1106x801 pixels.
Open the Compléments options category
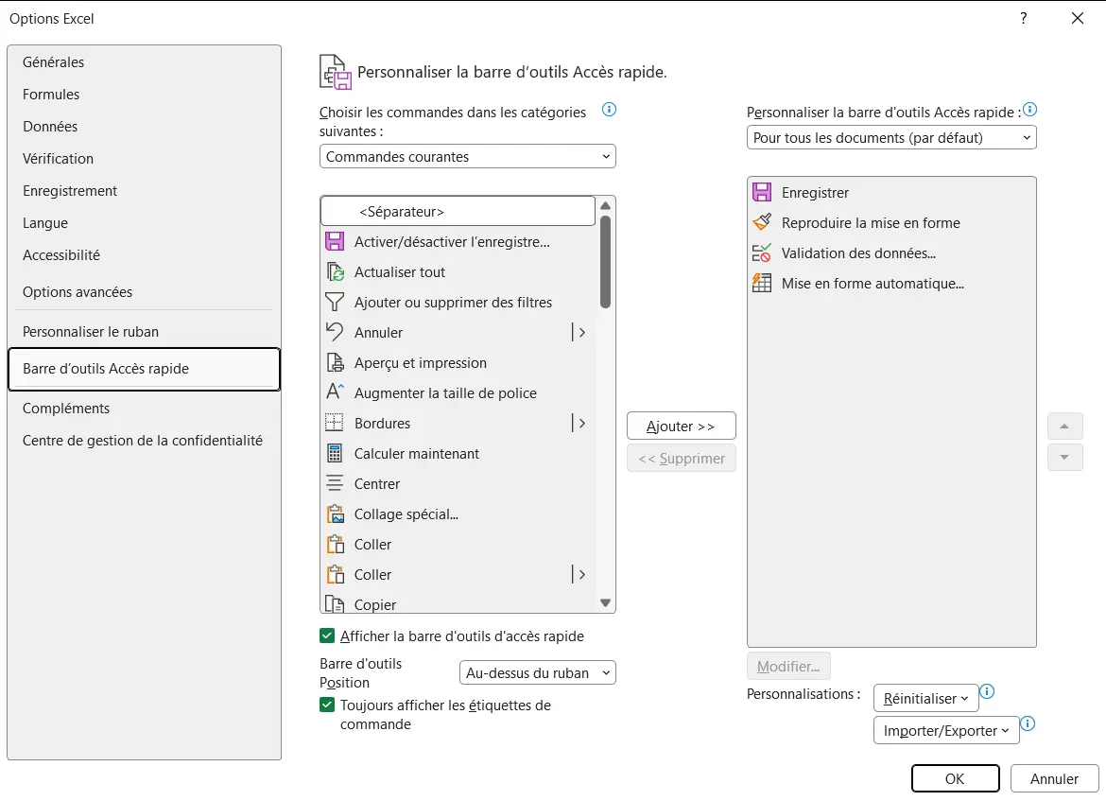click(x=144, y=408)
